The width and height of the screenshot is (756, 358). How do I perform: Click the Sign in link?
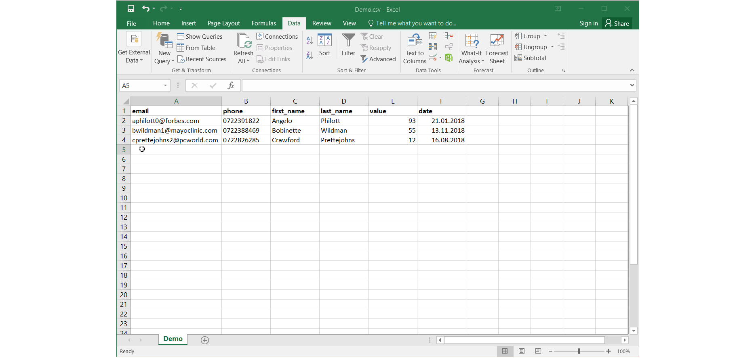pyautogui.click(x=588, y=23)
